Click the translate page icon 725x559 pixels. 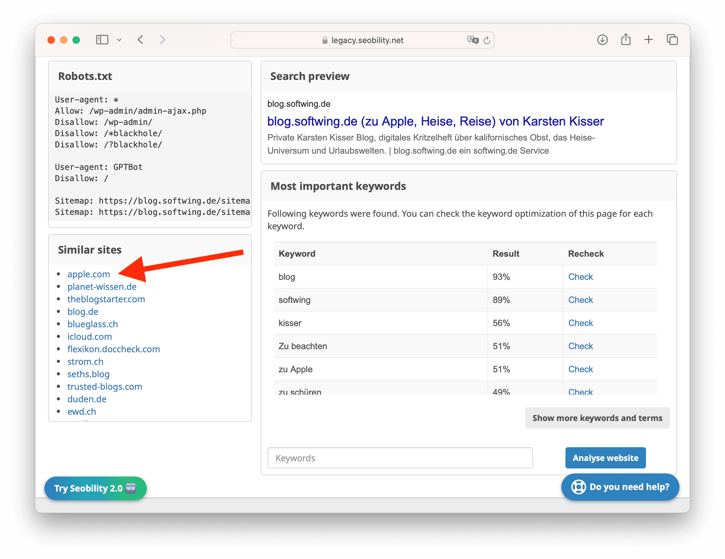472,40
